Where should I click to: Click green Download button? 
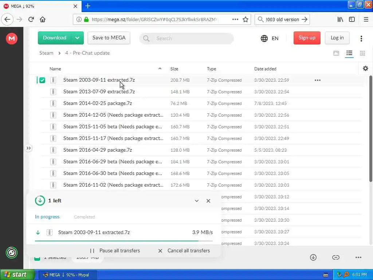55,38
